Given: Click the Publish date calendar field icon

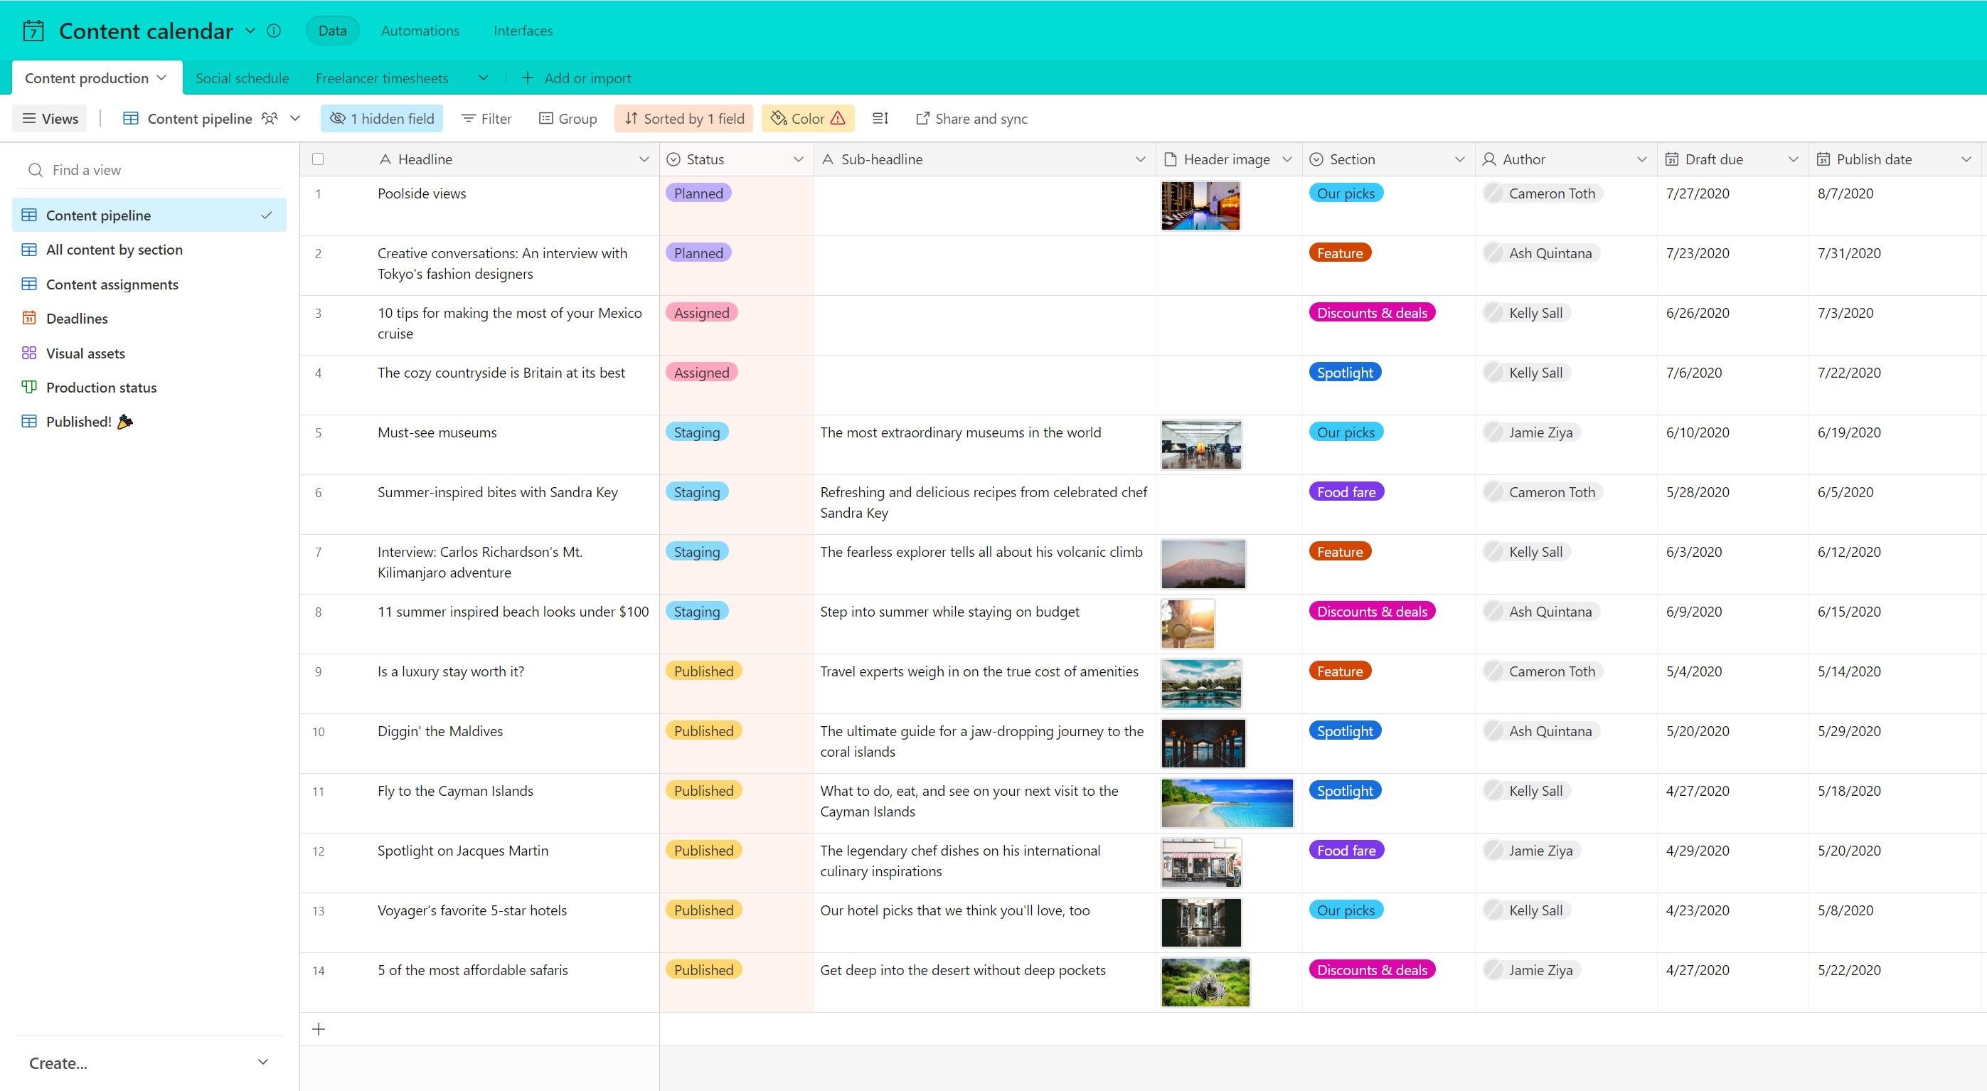Looking at the screenshot, I should [1823, 159].
